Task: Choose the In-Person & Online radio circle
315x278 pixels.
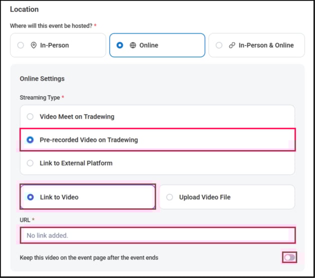Action: (x=219, y=45)
